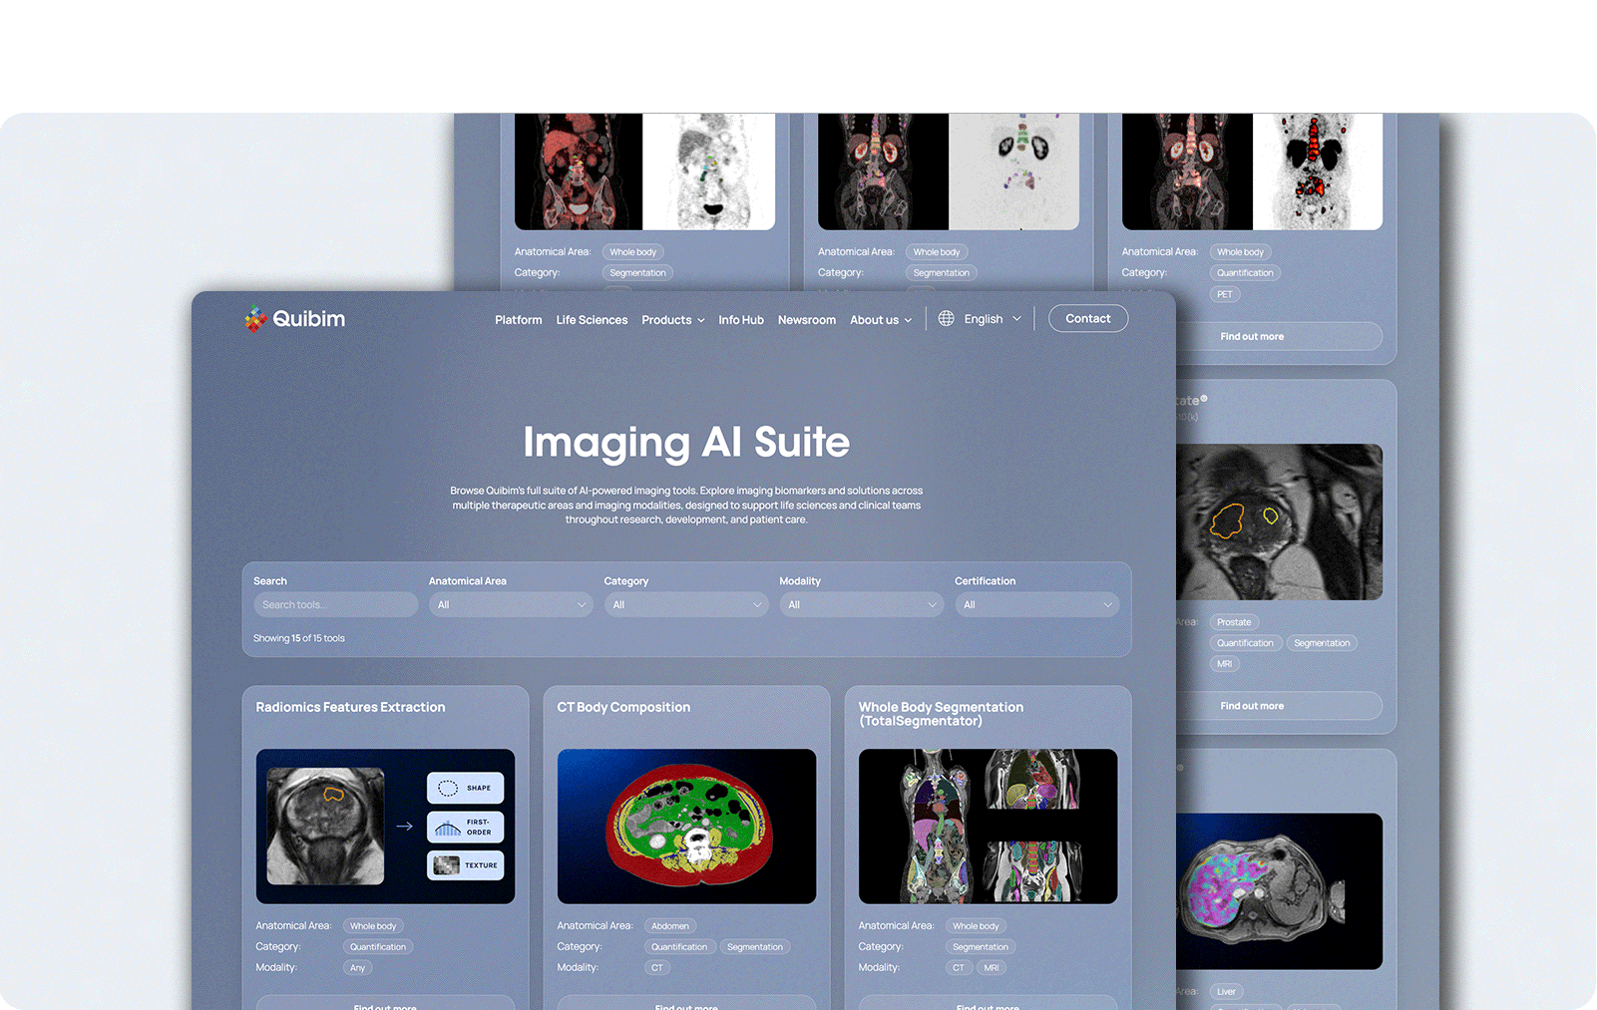The image size is (1597, 1010).
Task: Expand the About us menu
Action: 881,320
